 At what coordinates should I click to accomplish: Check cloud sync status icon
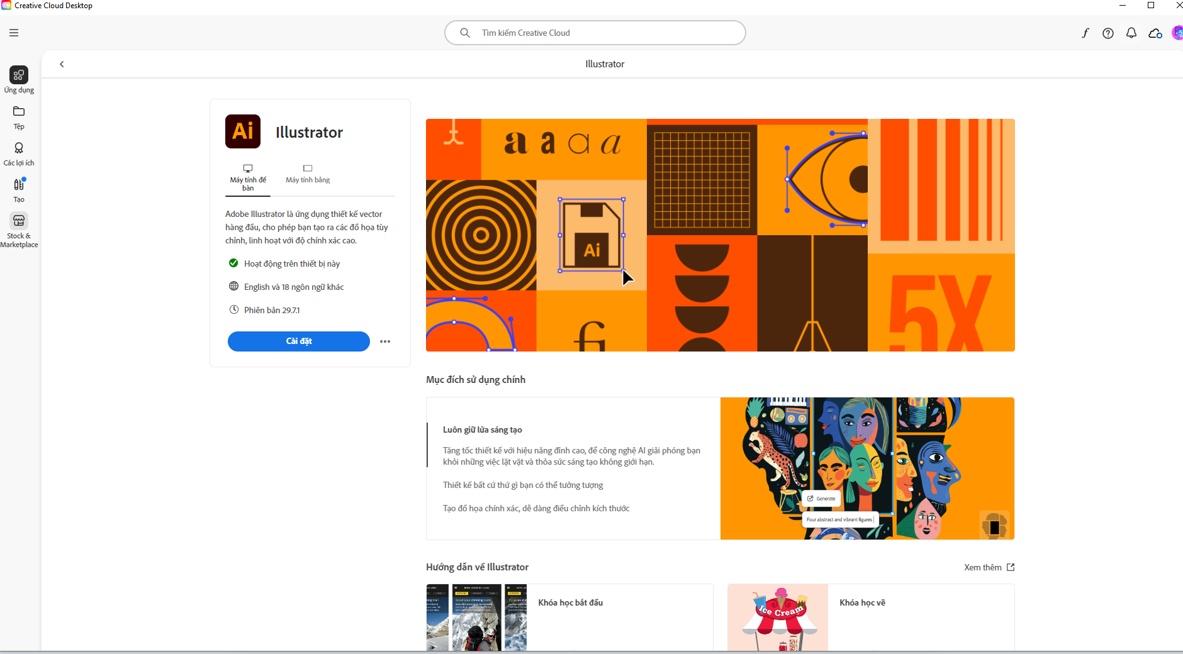[x=1155, y=33]
